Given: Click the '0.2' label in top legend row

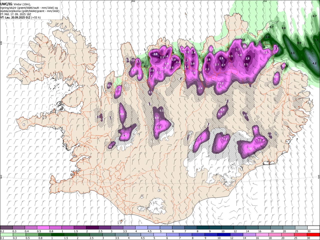Looking at the screenshot, I should click(x=2, y=231).
